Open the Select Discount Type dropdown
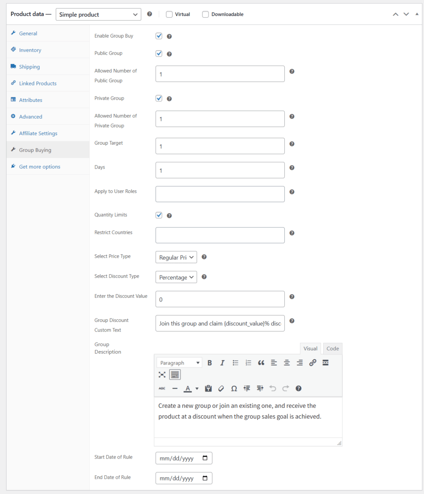This screenshot has width=424, height=494. click(x=176, y=277)
